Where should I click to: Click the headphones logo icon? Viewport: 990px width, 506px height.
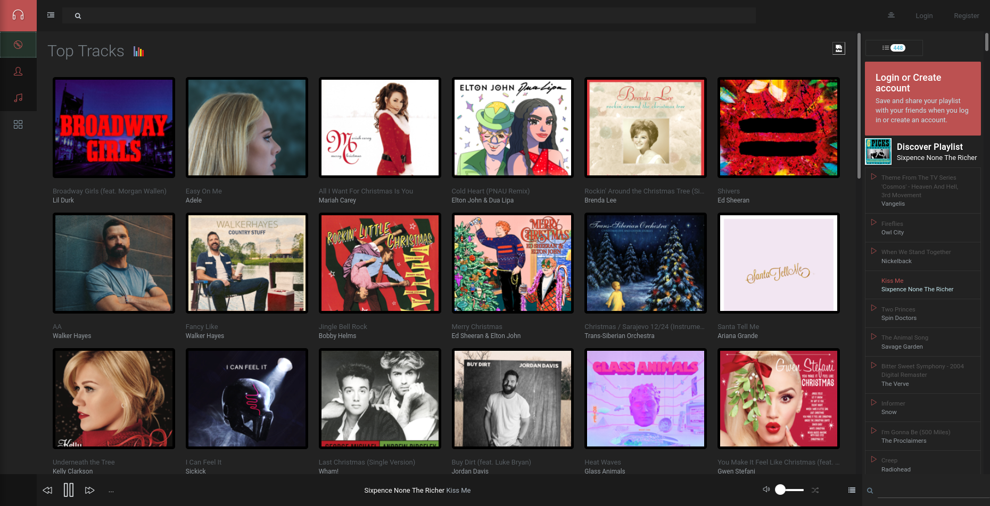[x=18, y=15]
